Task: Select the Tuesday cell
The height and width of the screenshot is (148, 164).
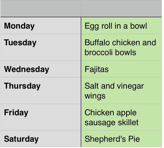Action: click(x=40, y=47)
